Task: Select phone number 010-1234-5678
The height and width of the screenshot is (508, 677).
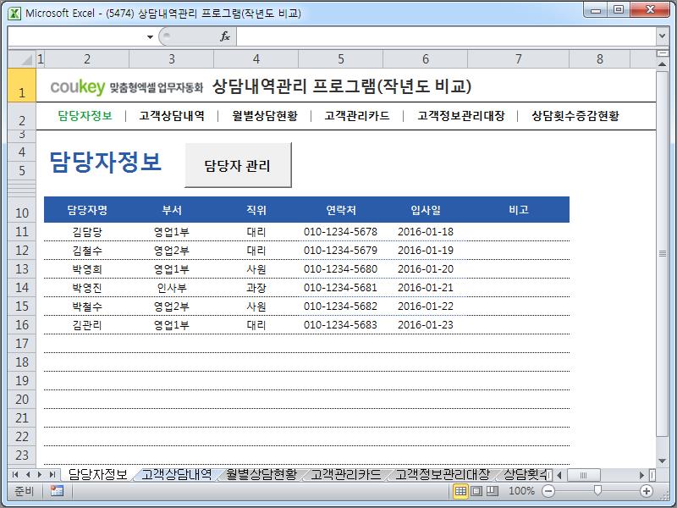Action: (x=340, y=232)
